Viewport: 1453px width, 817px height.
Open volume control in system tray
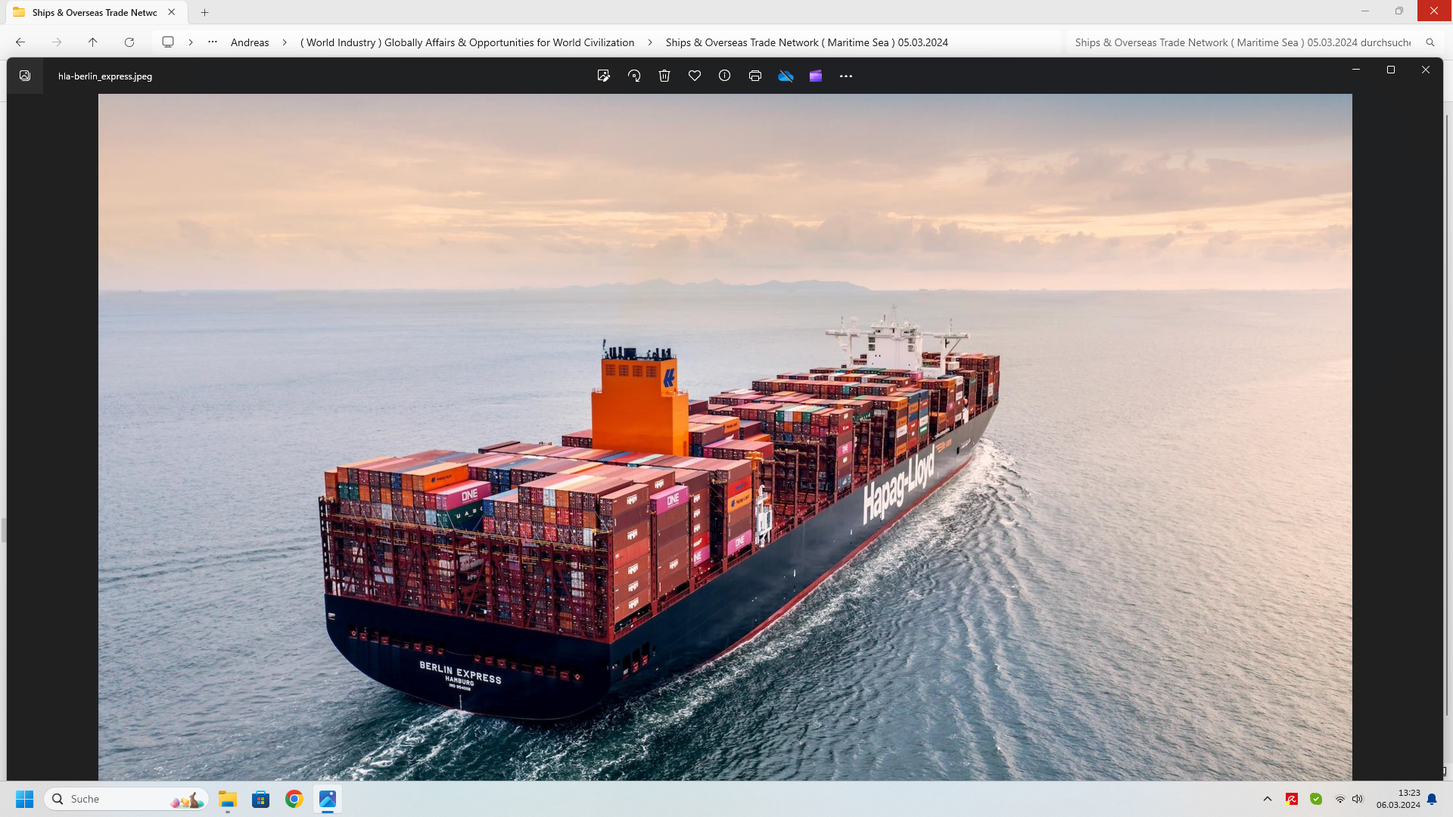point(1358,799)
